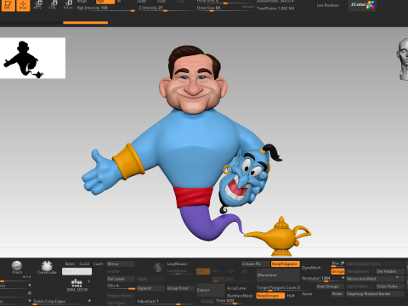408x306 pixels.
Task: Adjust the Rgb Intensity slider
Action: (x=105, y=8)
